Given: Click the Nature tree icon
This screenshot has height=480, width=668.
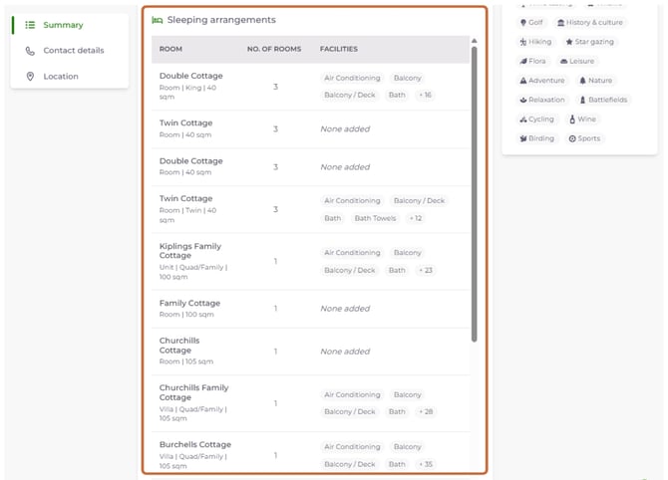Looking at the screenshot, I should point(583,81).
